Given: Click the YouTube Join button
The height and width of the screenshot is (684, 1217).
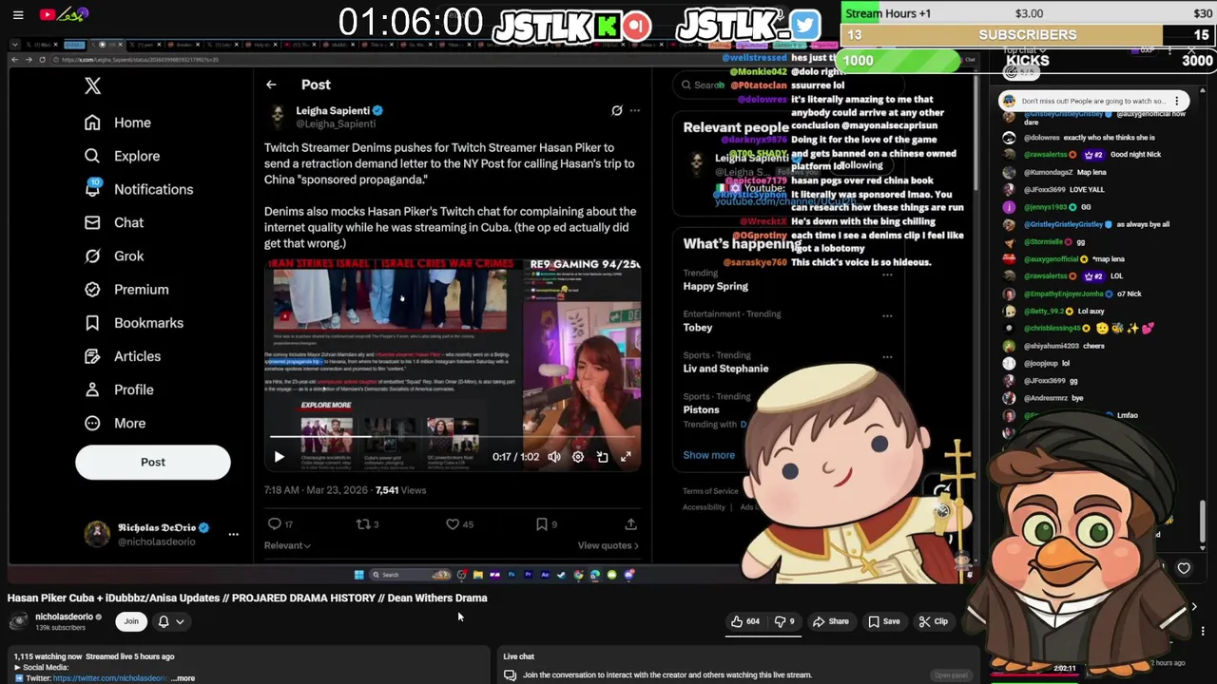Looking at the screenshot, I should pyautogui.click(x=131, y=621).
